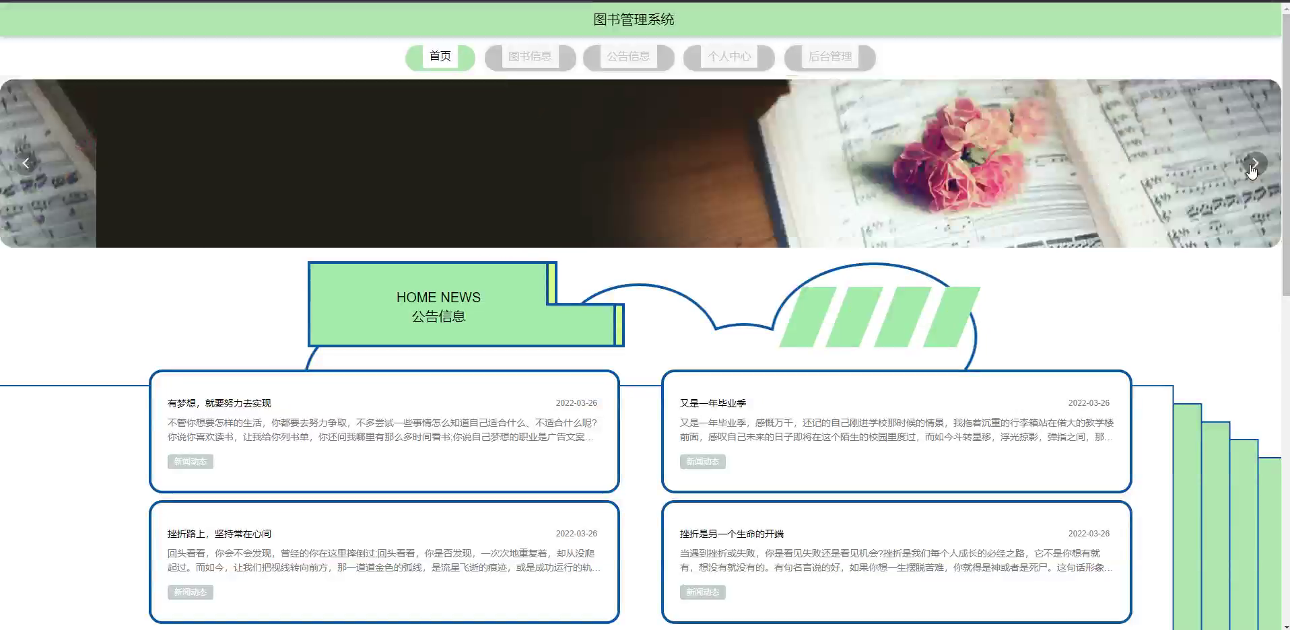
Task: Click 新闻动态 tag under 又是一年毕业季 article
Action: click(x=703, y=462)
